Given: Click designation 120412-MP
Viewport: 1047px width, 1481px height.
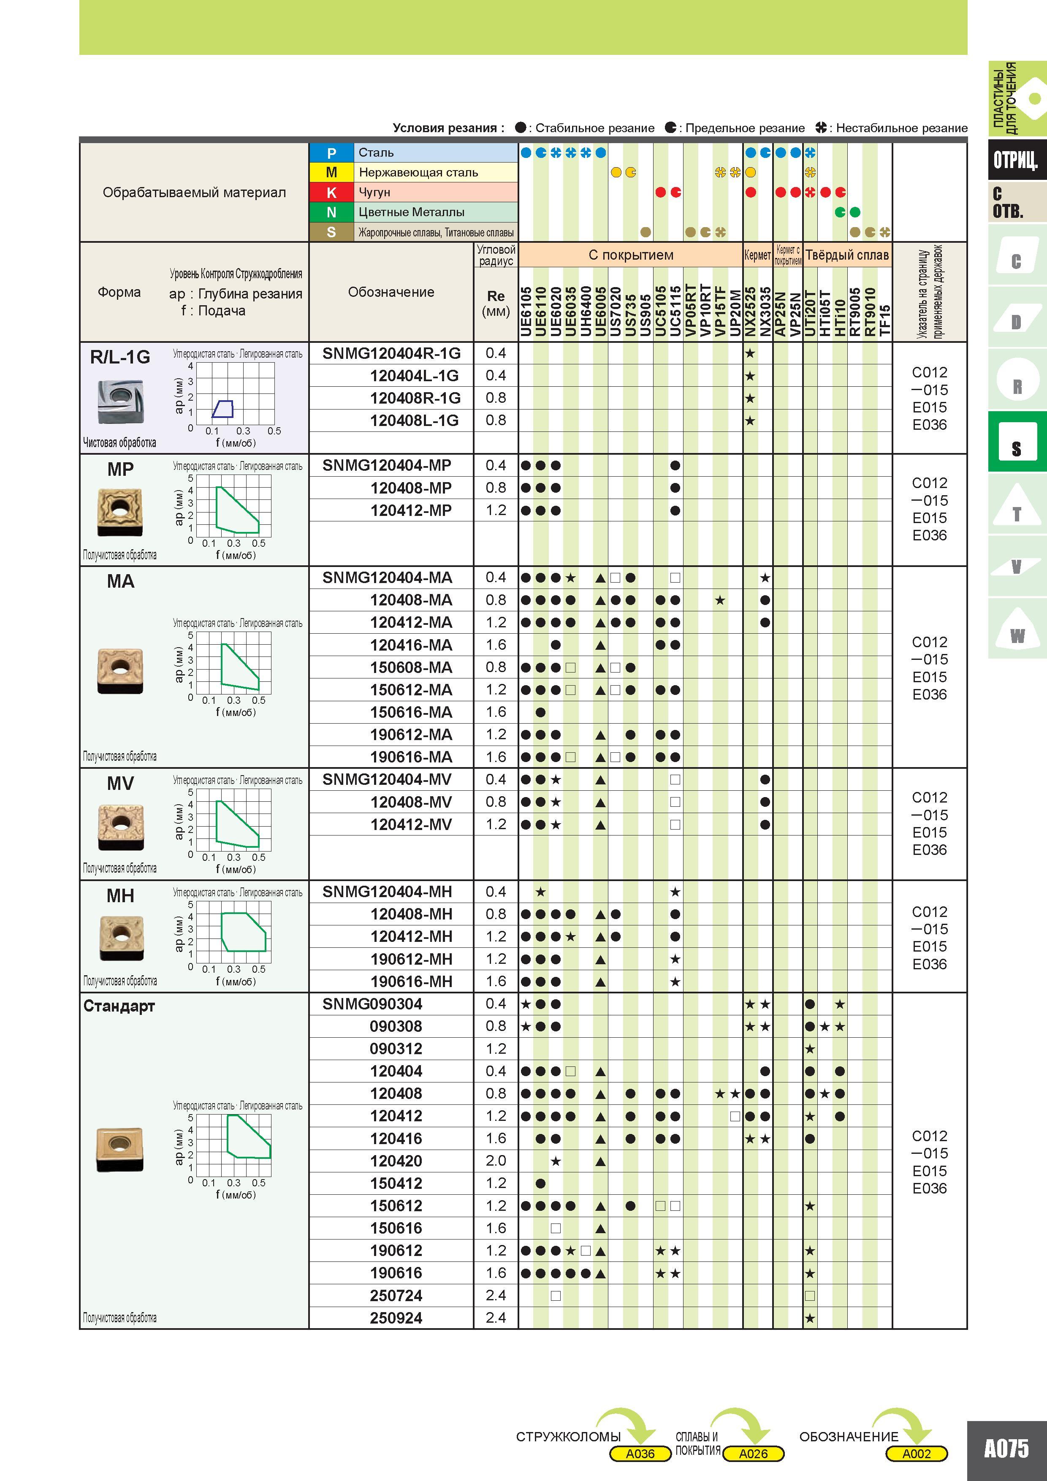Looking at the screenshot, I should tap(411, 510).
